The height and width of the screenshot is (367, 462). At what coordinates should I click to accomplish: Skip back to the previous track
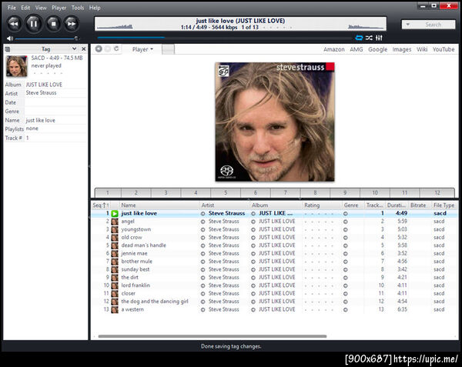click(14, 24)
